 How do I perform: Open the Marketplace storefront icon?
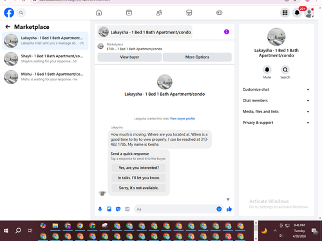point(189,13)
